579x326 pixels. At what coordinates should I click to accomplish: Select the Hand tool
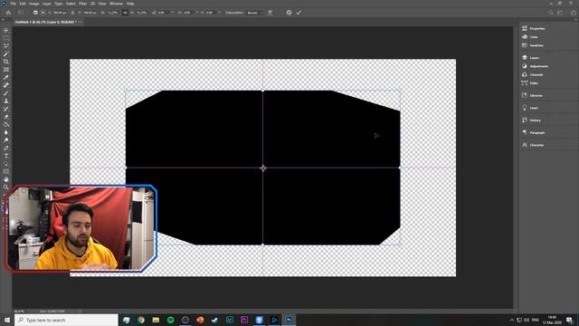click(x=6, y=179)
